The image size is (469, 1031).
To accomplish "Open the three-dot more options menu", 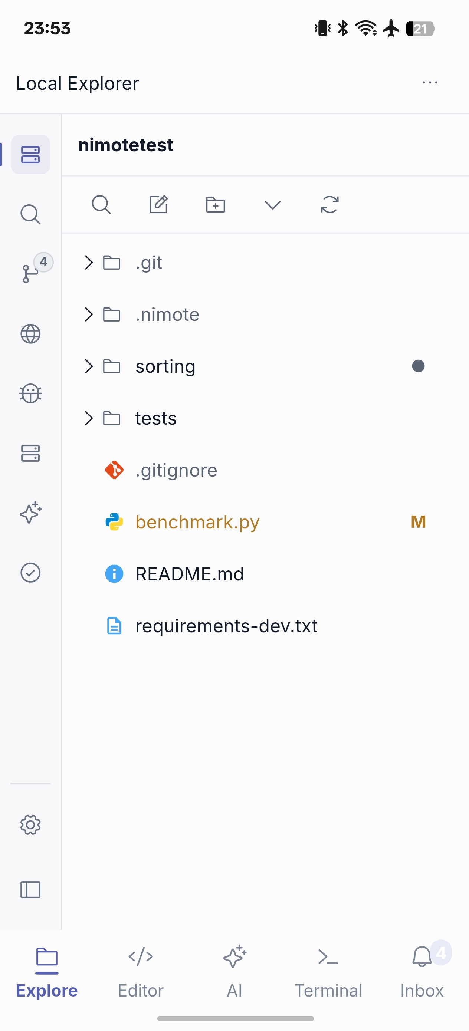I will (430, 82).
